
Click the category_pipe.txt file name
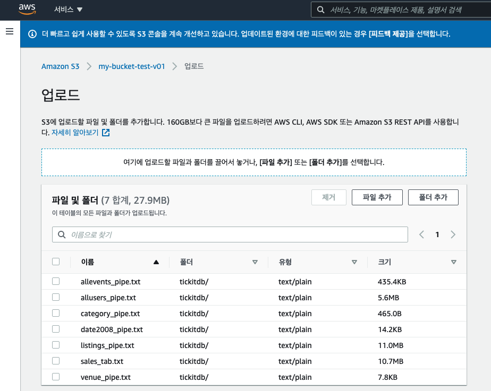point(110,314)
